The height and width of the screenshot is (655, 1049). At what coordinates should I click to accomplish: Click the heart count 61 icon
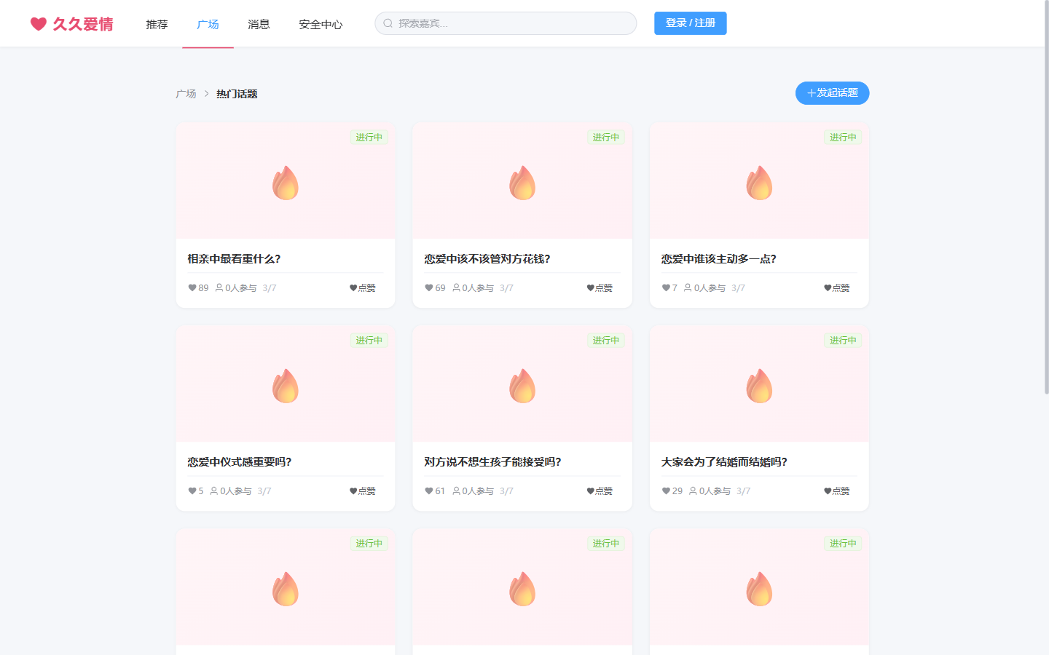click(x=429, y=491)
